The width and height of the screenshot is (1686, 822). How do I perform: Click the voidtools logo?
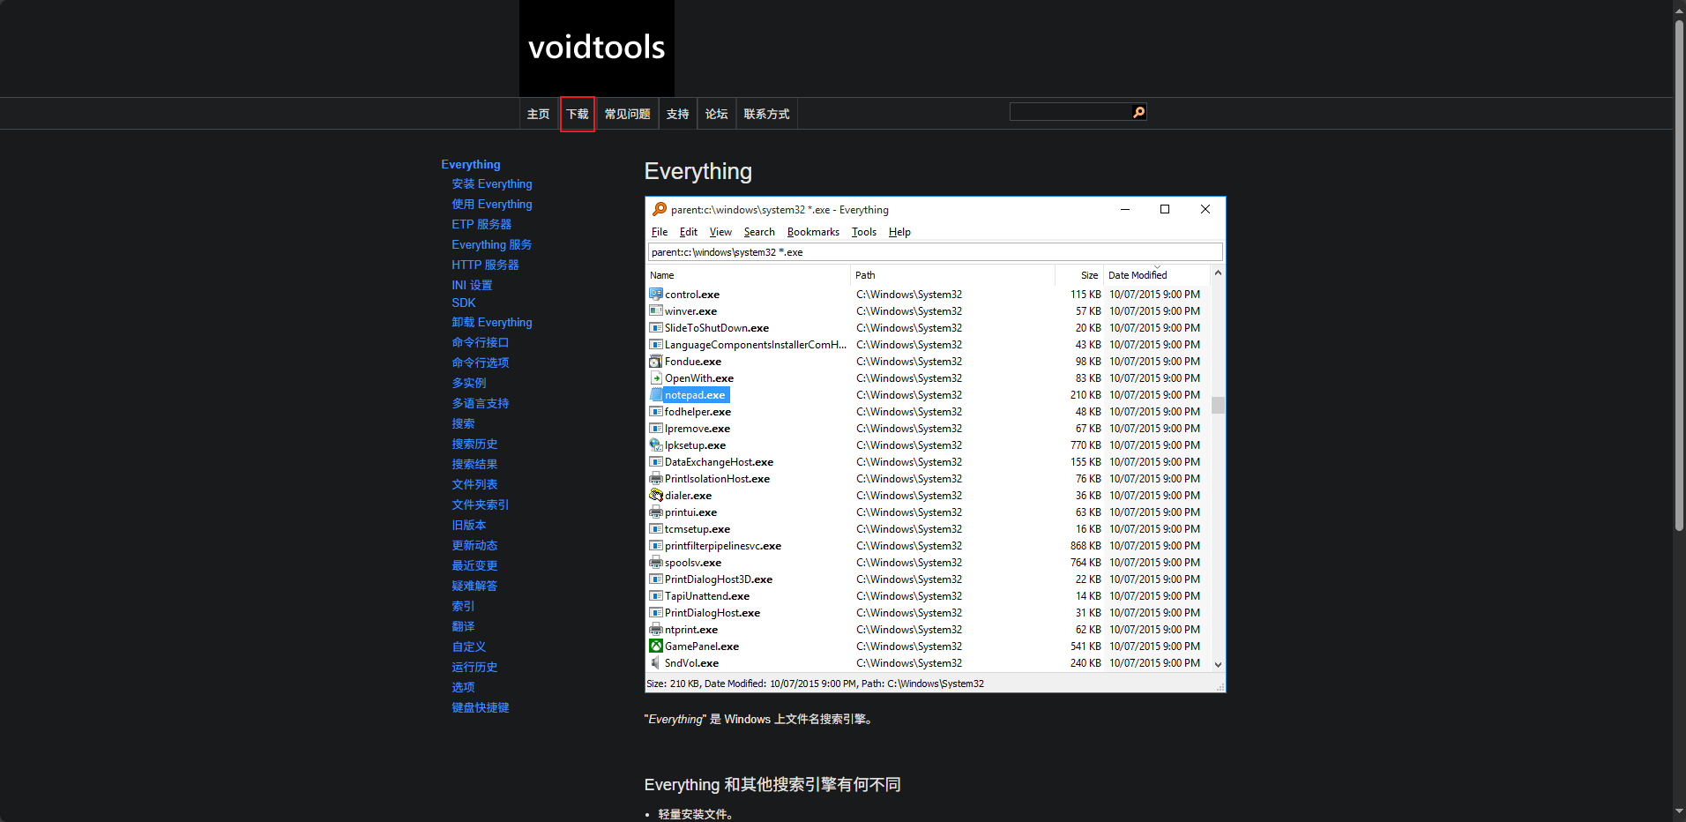point(597,48)
